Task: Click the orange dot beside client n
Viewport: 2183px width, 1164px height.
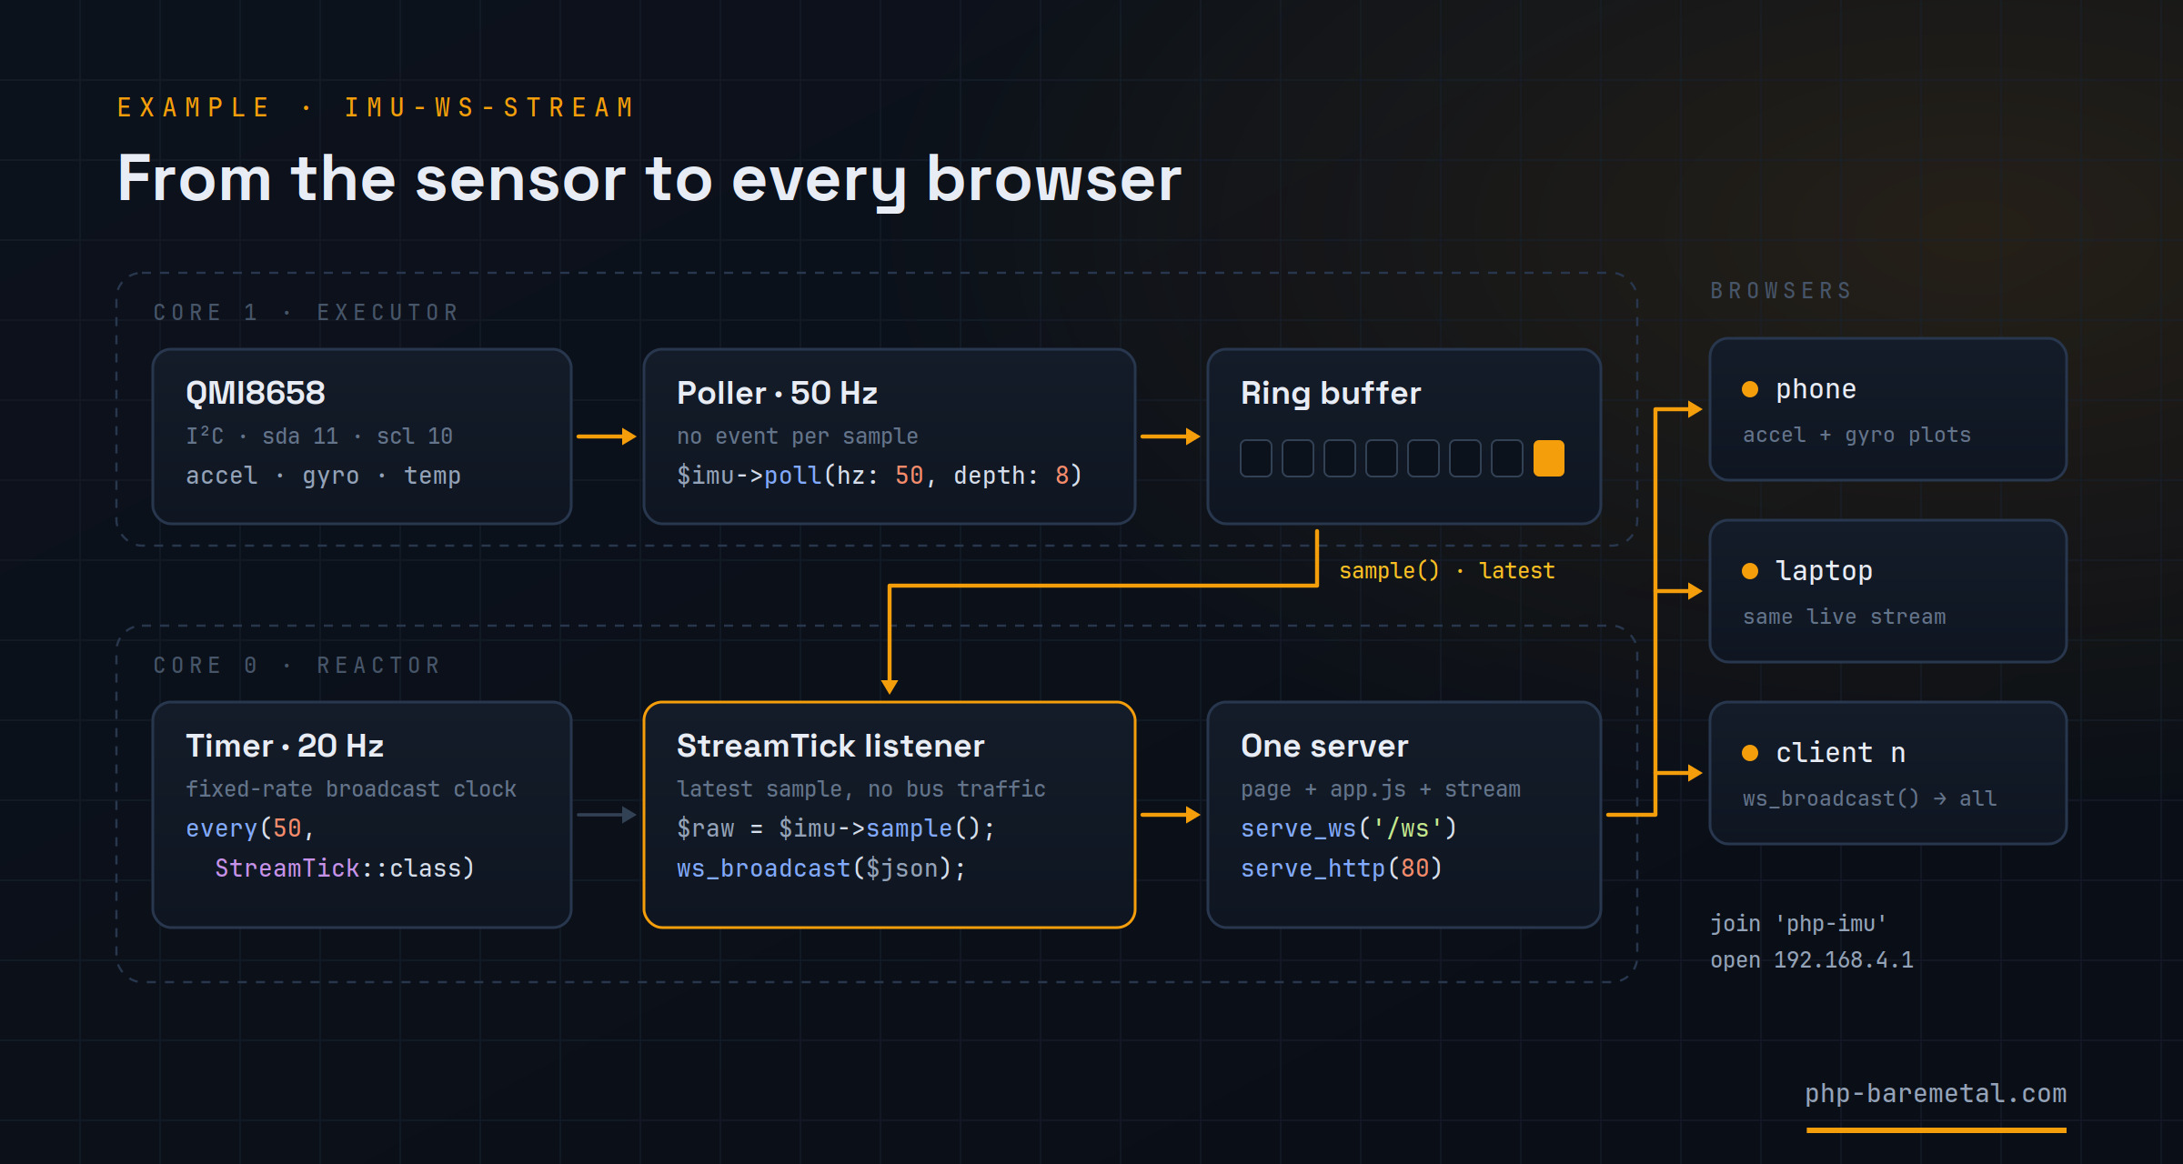Action: pos(1750,753)
